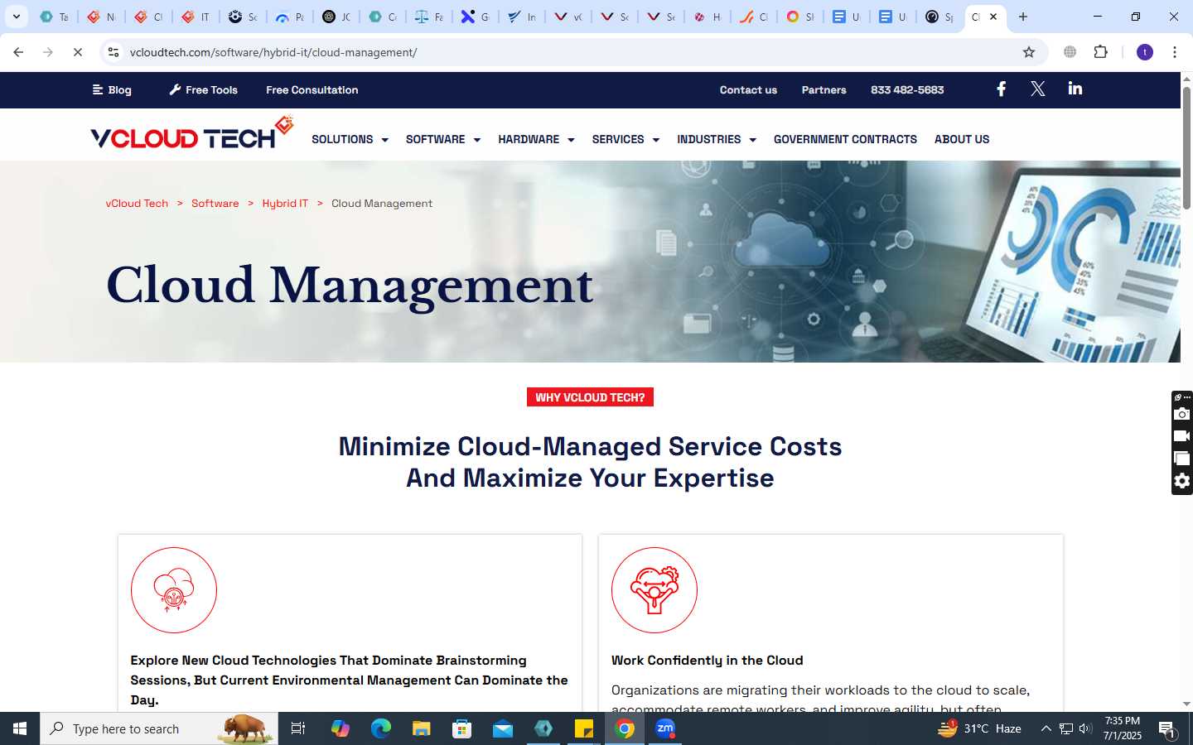Show hidden system tray icons
The height and width of the screenshot is (745, 1193).
tap(1046, 728)
